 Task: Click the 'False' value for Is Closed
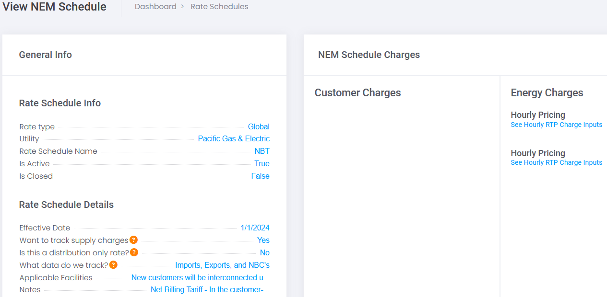coord(260,176)
